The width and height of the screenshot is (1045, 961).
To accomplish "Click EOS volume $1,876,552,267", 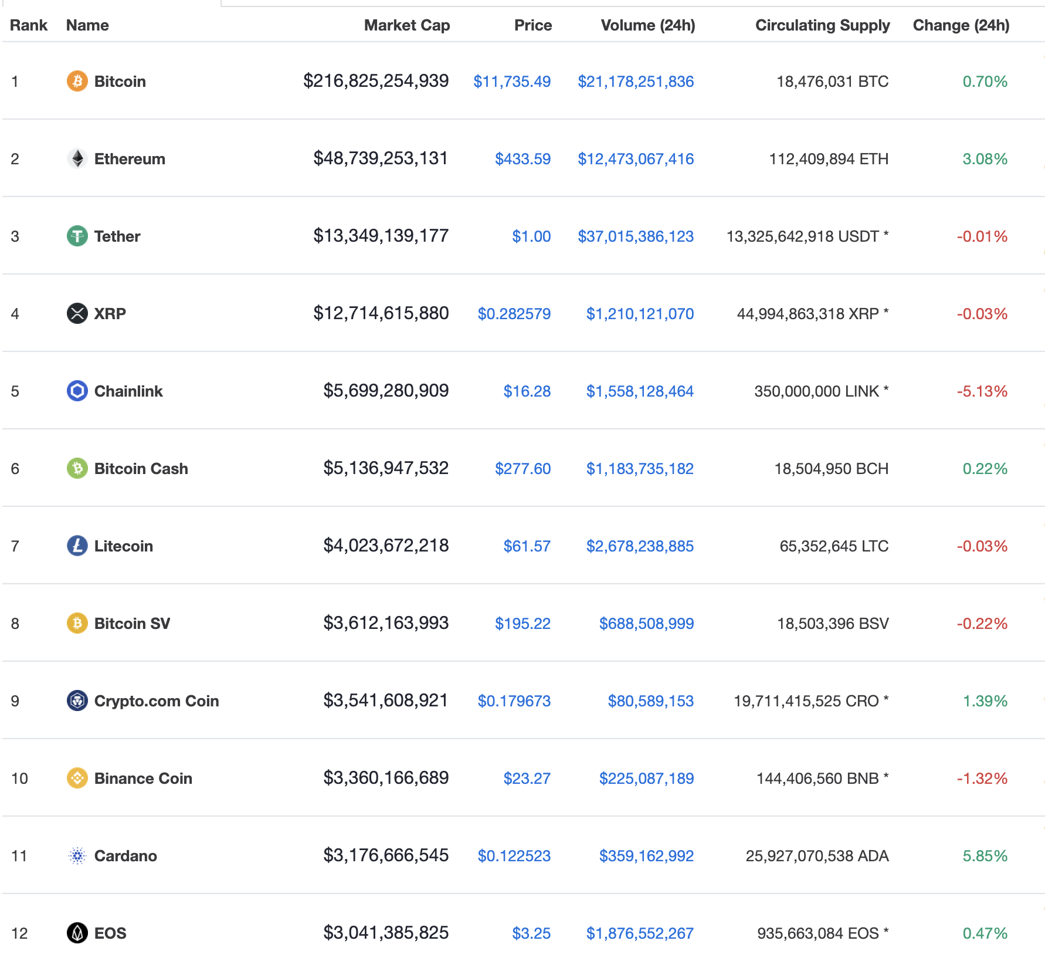I will pyautogui.click(x=640, y=933).
